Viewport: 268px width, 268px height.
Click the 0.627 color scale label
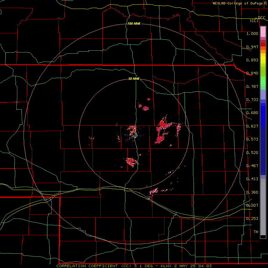pos(252,126)
